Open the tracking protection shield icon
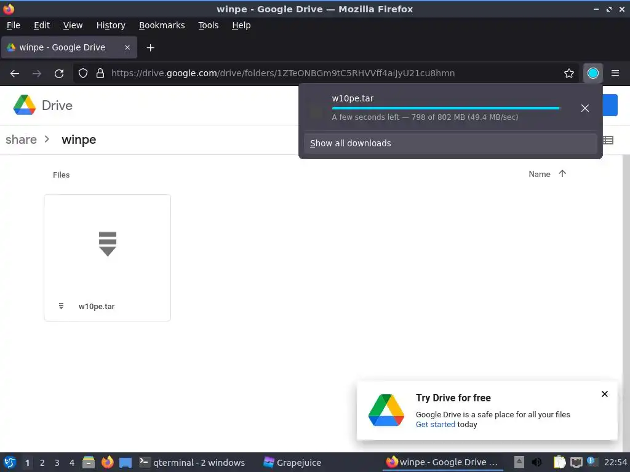 pos(83,73)
